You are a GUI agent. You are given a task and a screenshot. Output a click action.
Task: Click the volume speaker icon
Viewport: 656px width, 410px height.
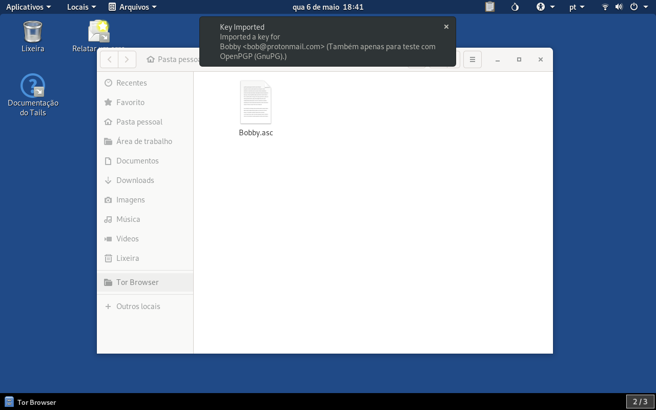(619, 7)
